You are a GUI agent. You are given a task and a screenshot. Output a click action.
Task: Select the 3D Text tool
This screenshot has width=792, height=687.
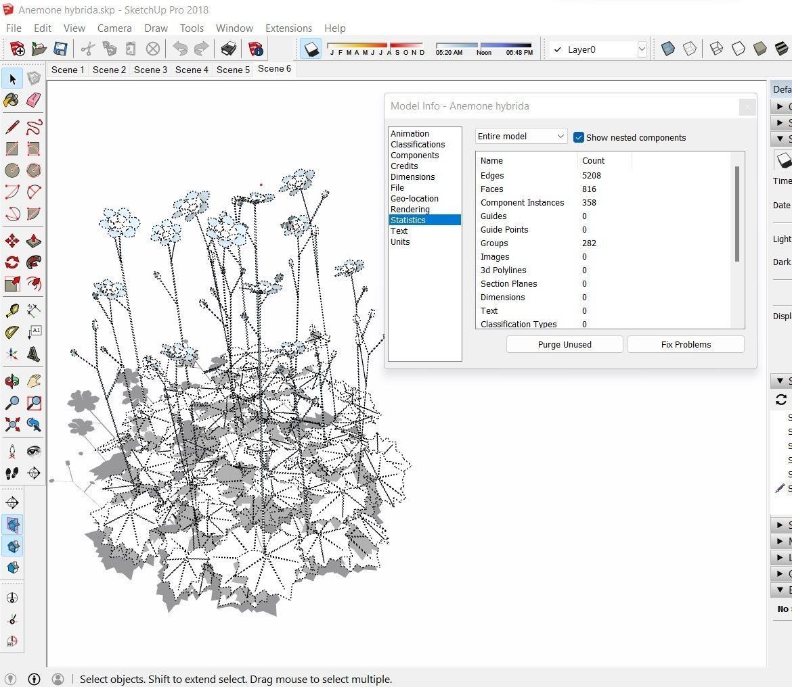[34, 354]
